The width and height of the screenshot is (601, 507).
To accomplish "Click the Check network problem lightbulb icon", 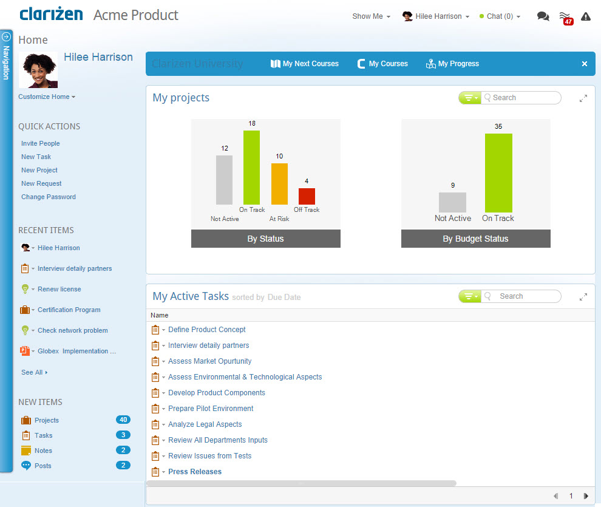I will point(25,330).
